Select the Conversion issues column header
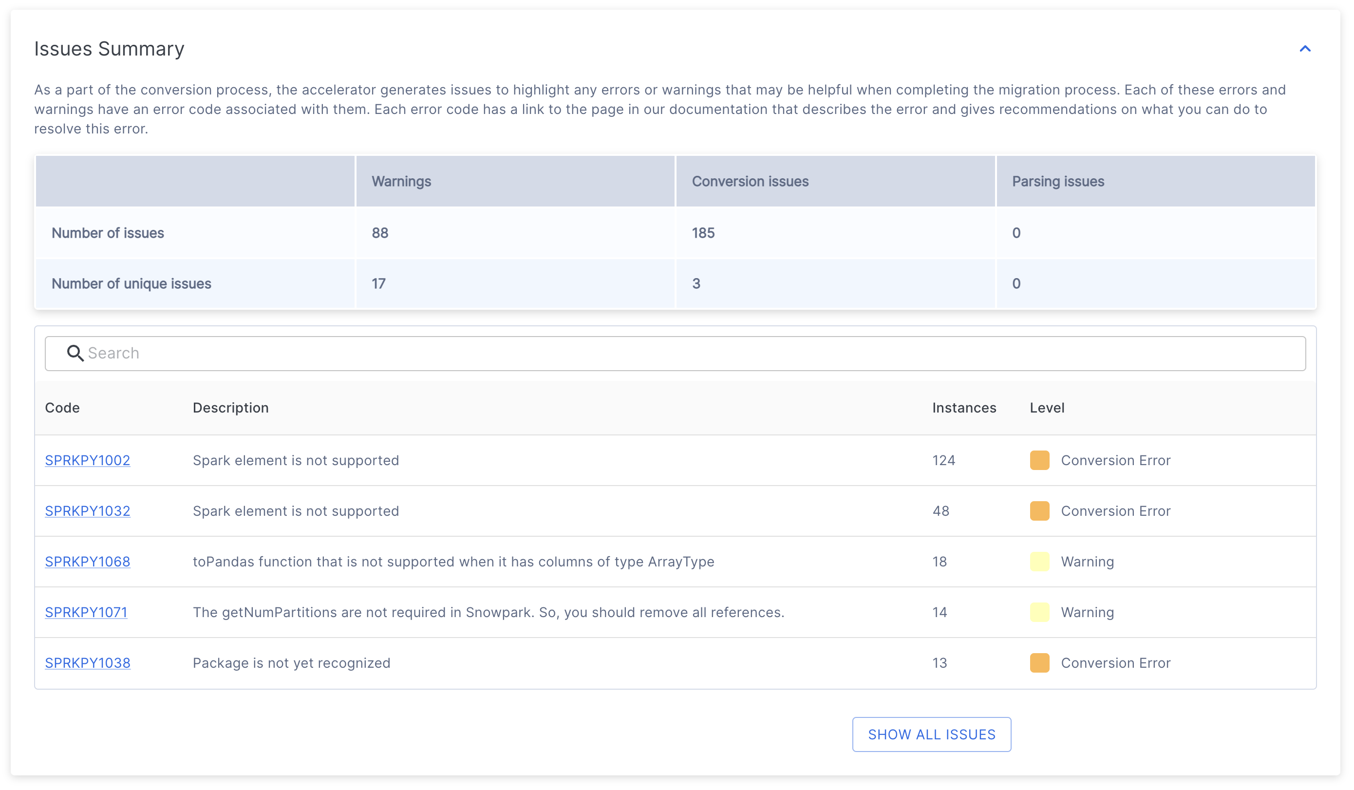 pos(750,181)
